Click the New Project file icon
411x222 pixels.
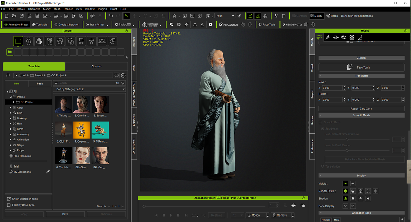click(x=7, y=16)
